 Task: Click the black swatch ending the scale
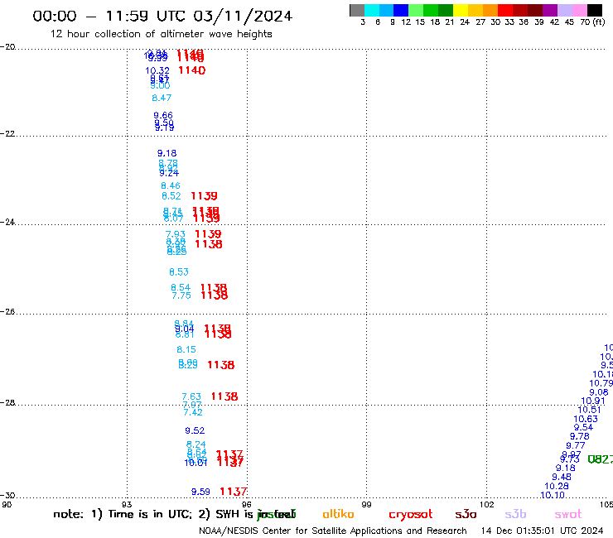(x=594, y=10)
